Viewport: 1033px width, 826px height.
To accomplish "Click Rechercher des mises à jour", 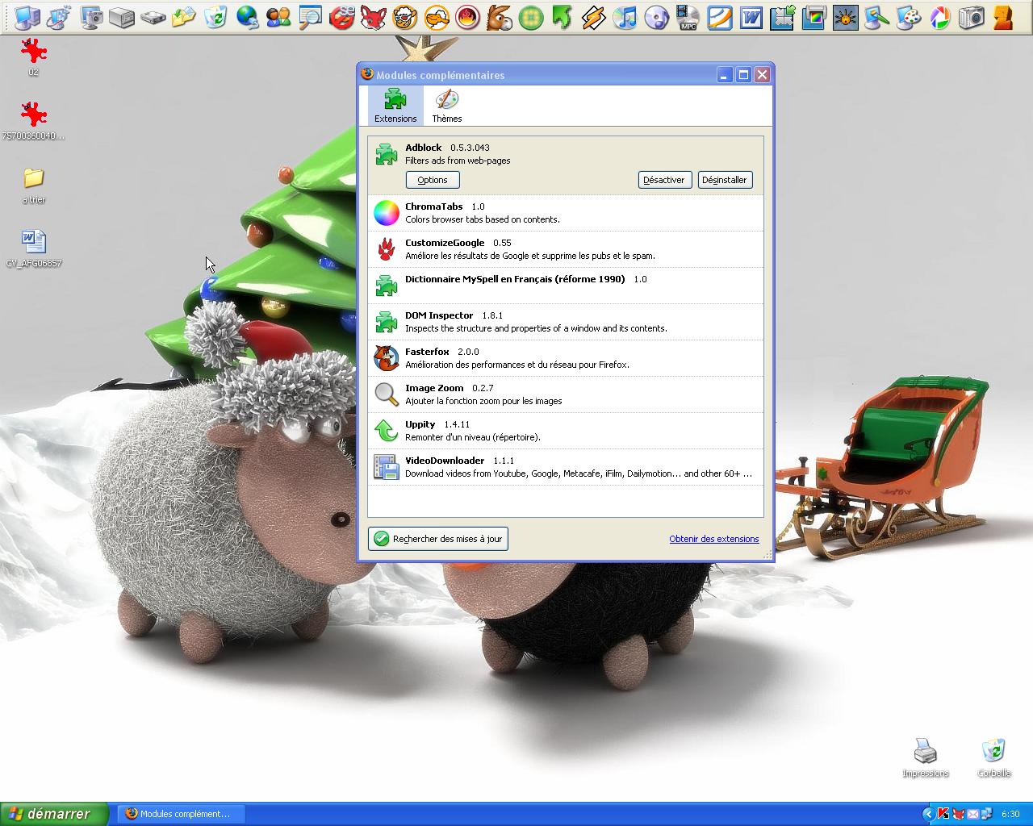I will click(438, 539).
